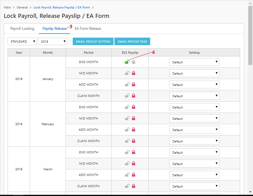The image size is (253, 196).
Task: Click pink lock icon for March CLAIM MONTH
Action: pos(134,186)
